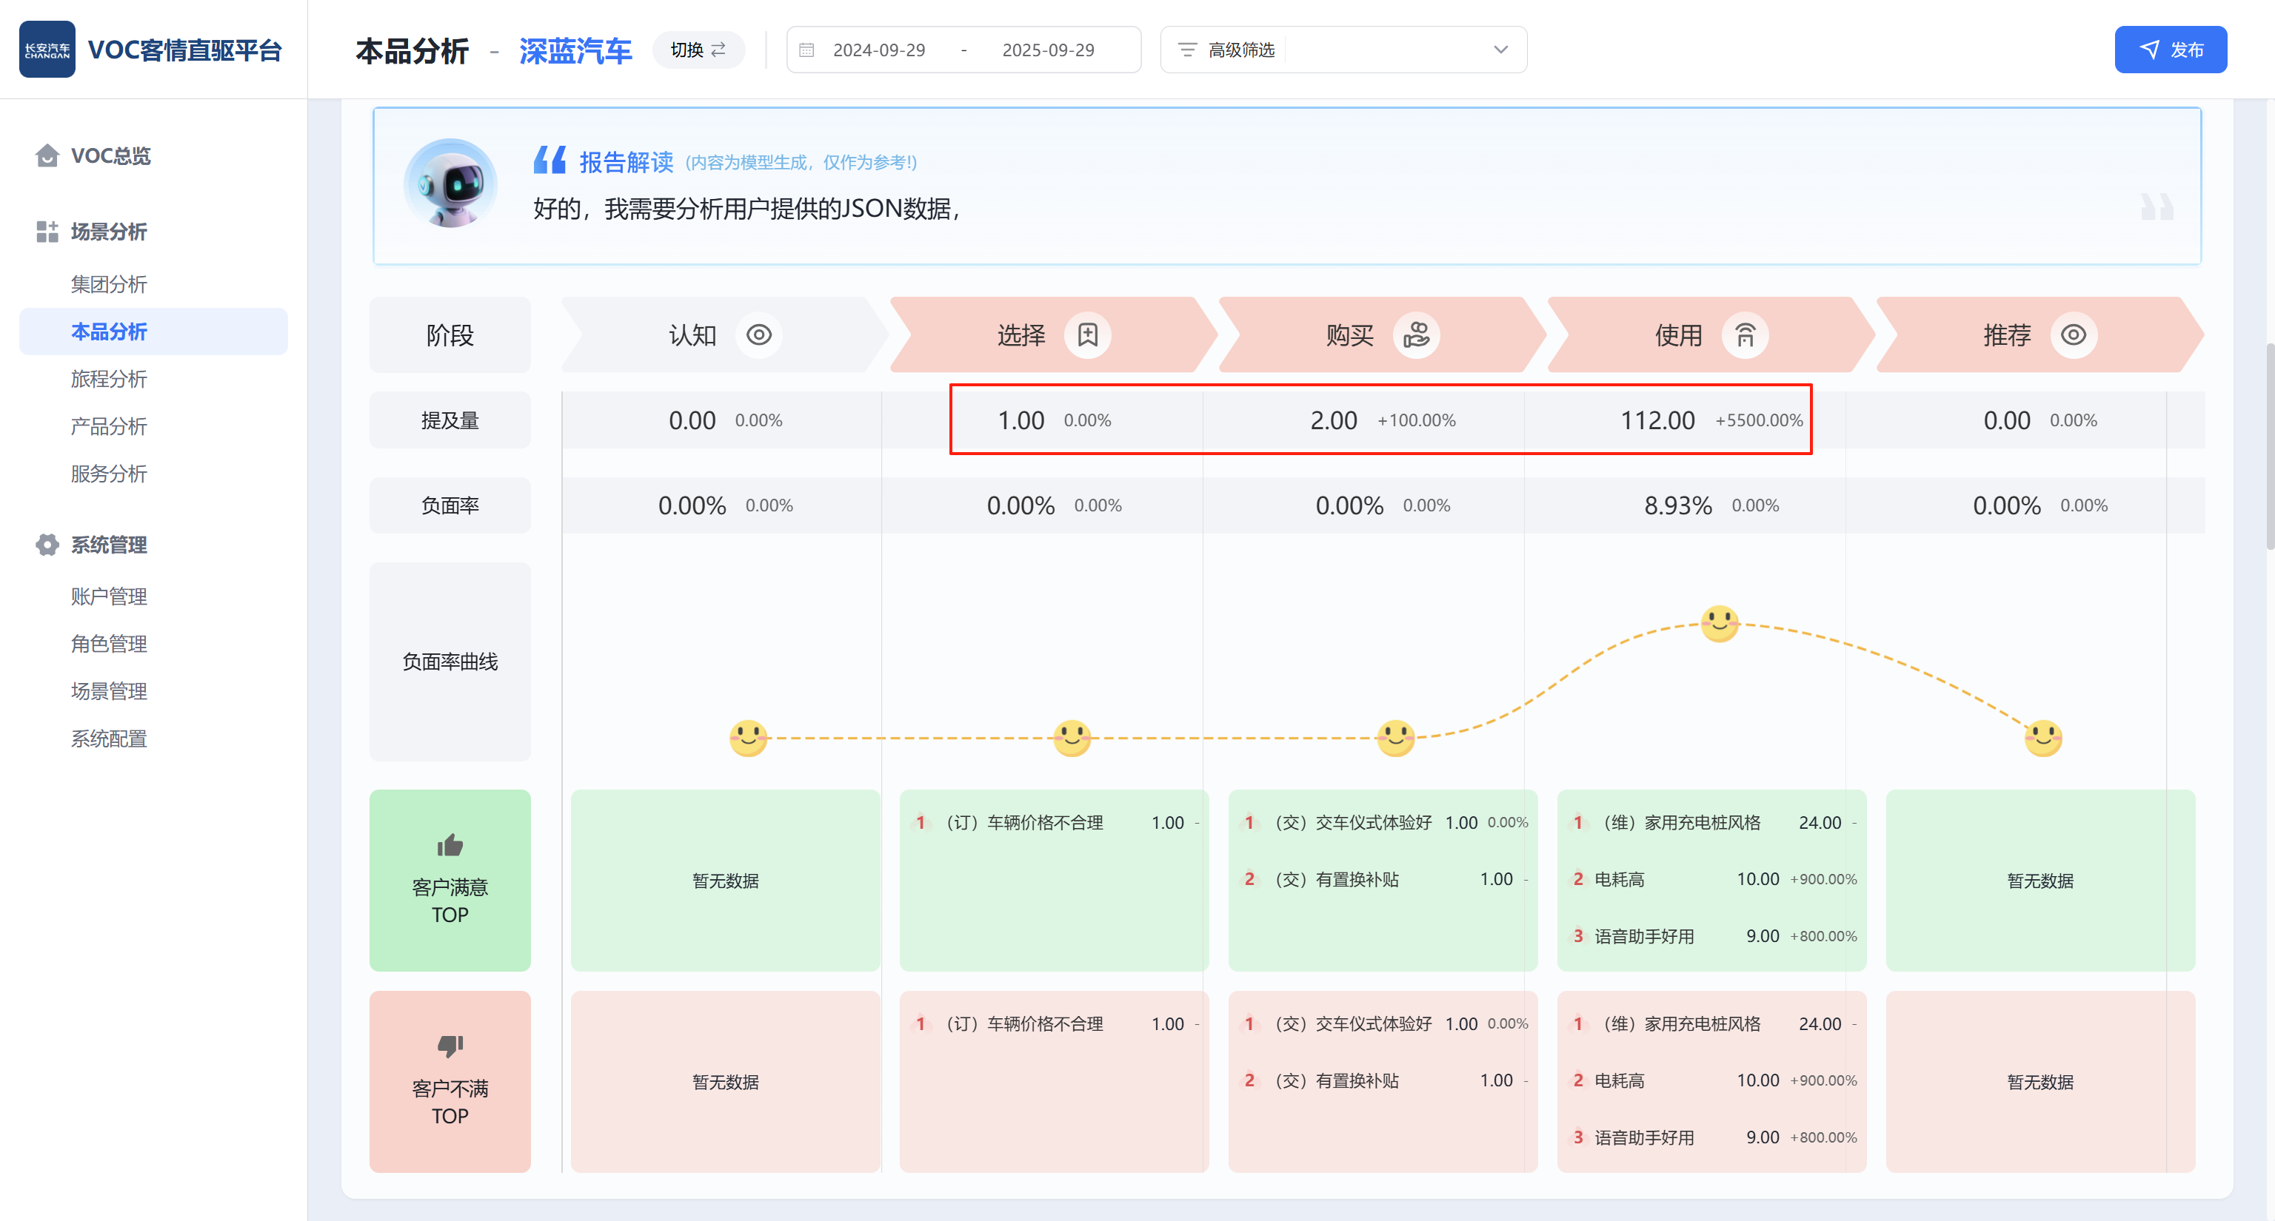Collapse the 场景分析 sidebar group
The width and height of the screenshot is (2275, 1221).
click(109, 232)
